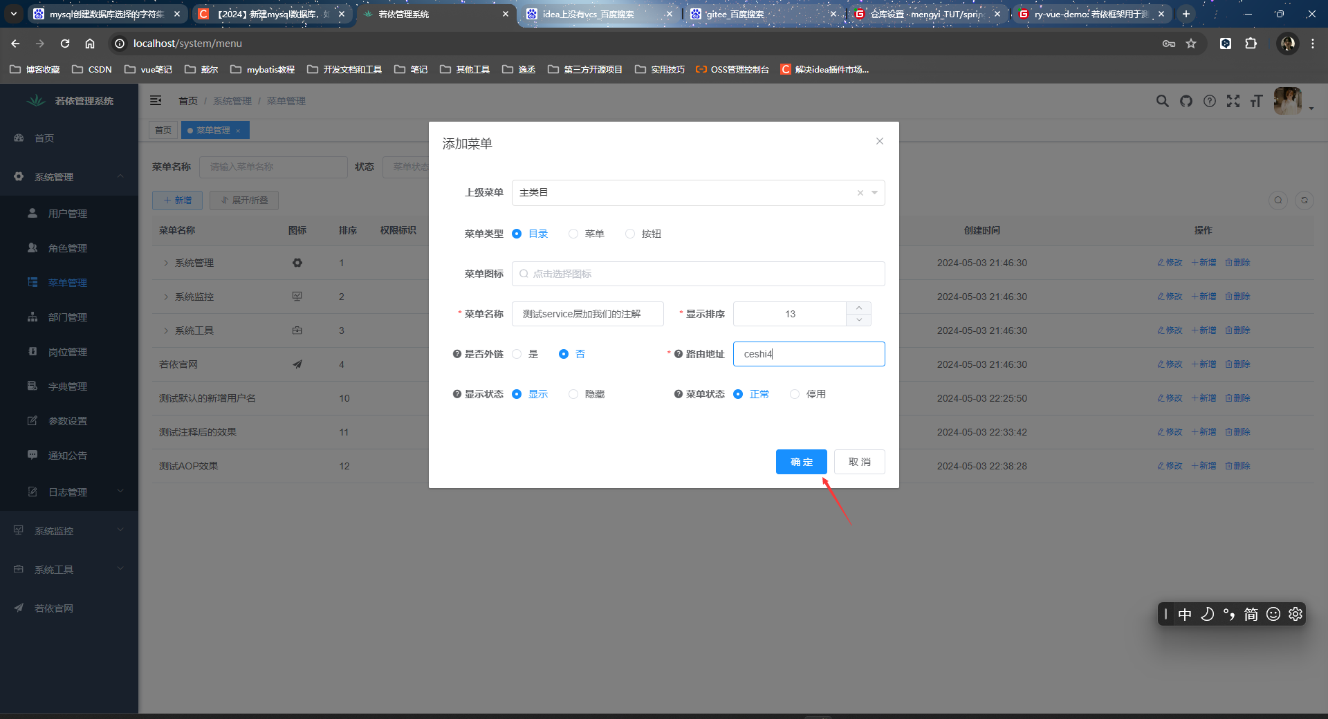Click 新增 on the 2024-05-03 22:33:42 row
This screenshot has height=719, width=1328.
(1203, 432)
